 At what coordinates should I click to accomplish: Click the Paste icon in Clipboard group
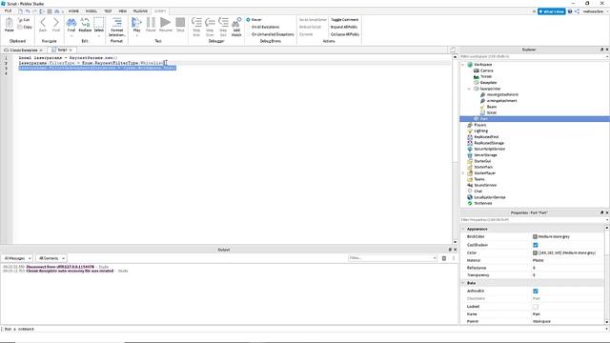[9, 23]
